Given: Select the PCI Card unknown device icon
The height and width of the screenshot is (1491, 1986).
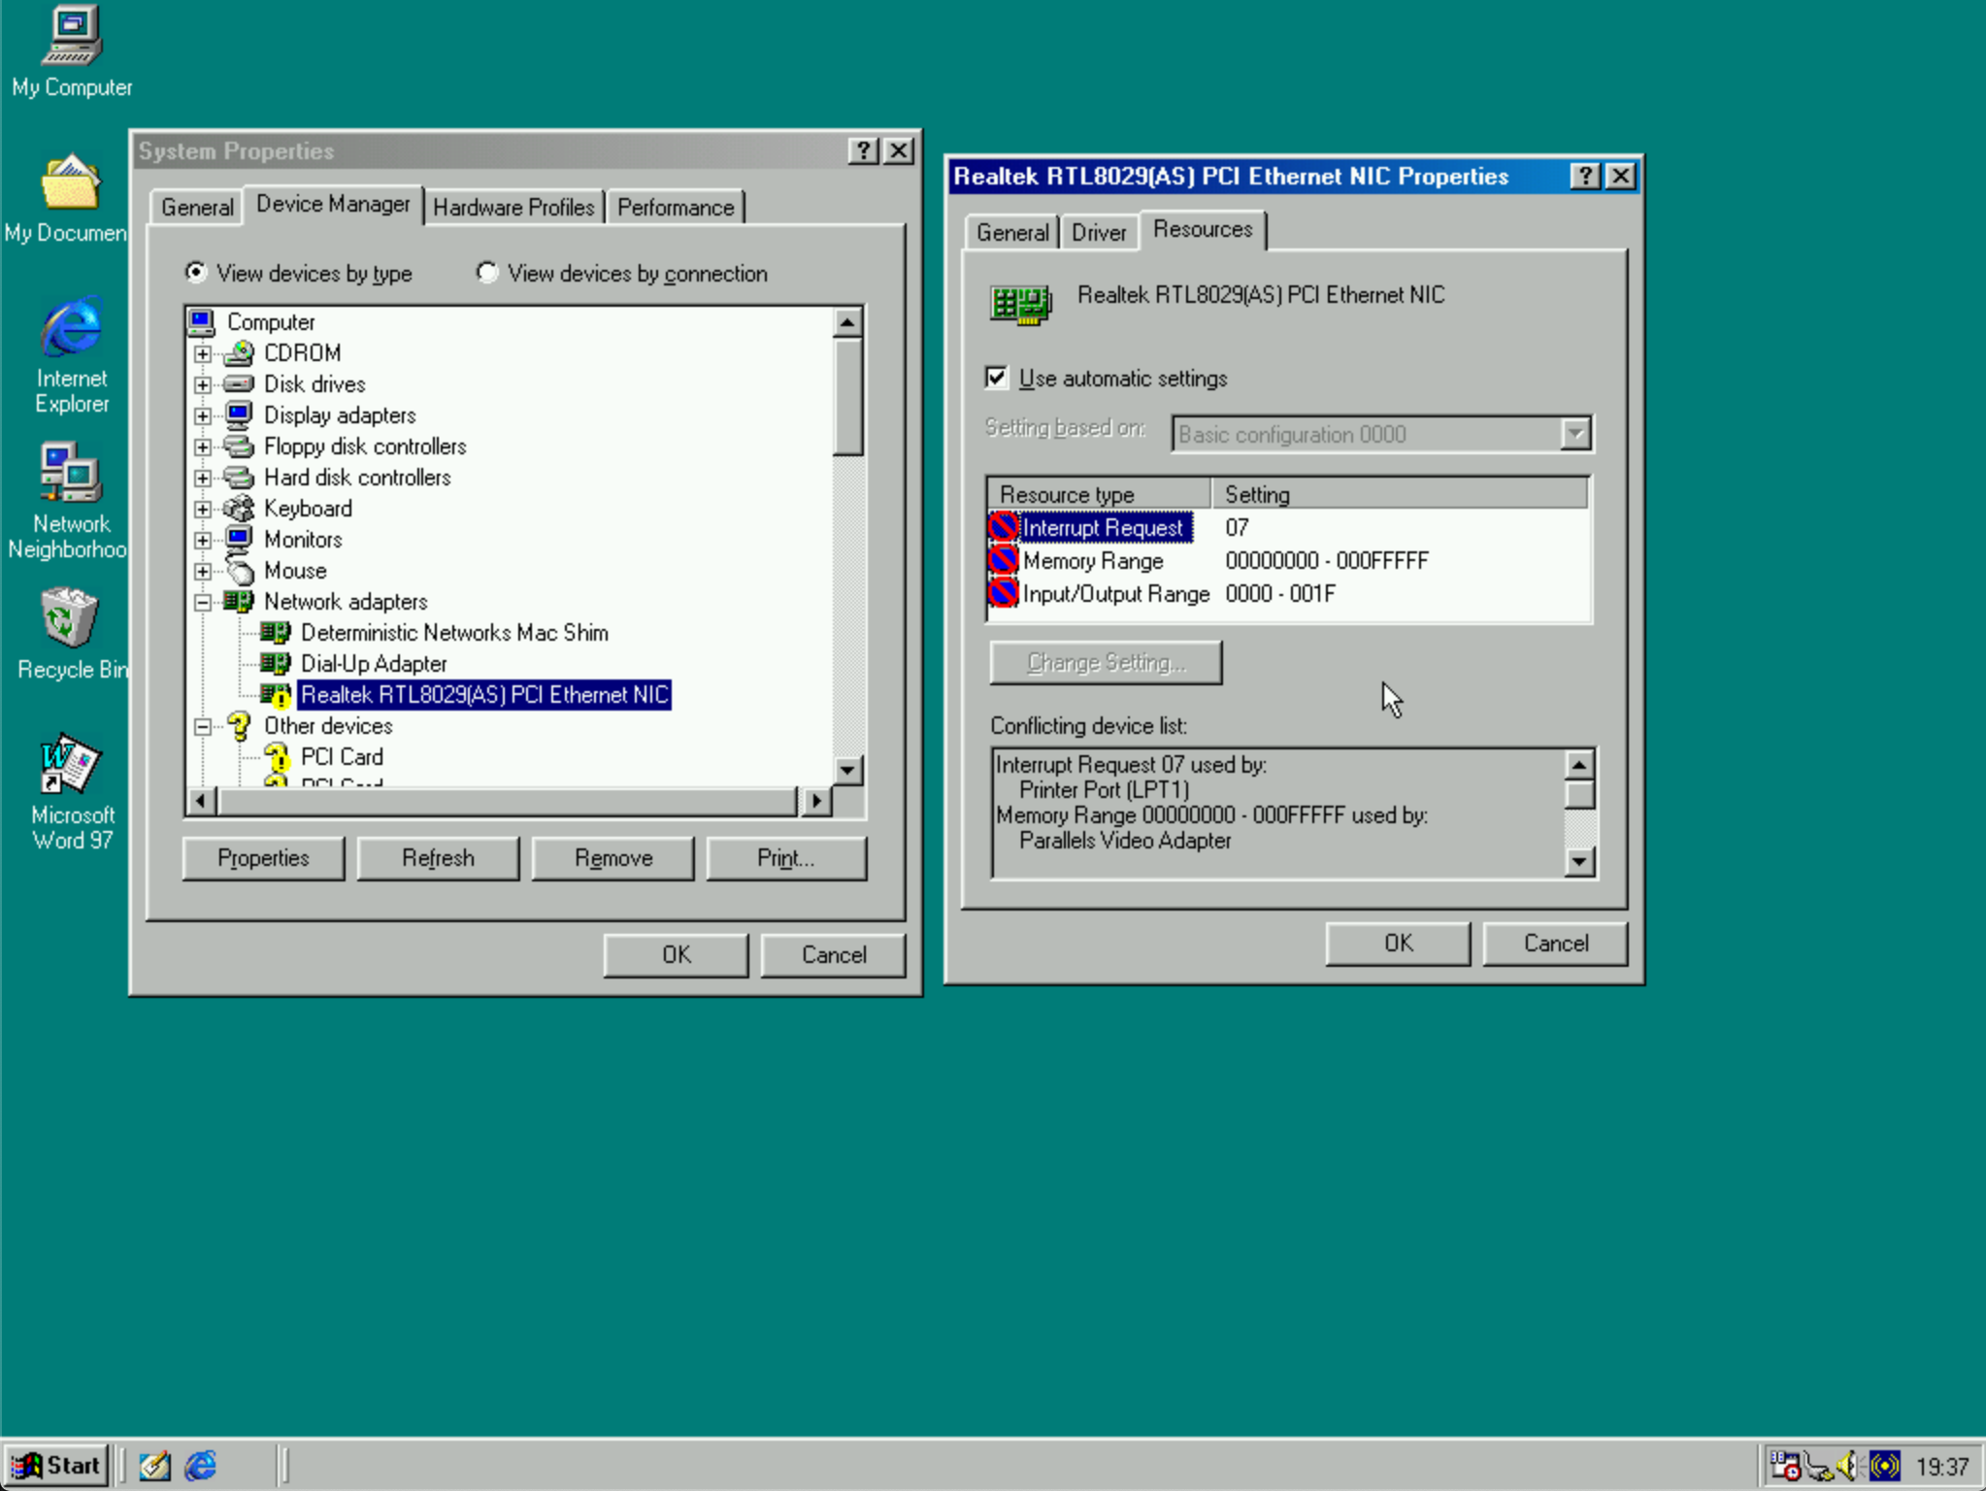Looking at the screenshot, I should point(277,756).
